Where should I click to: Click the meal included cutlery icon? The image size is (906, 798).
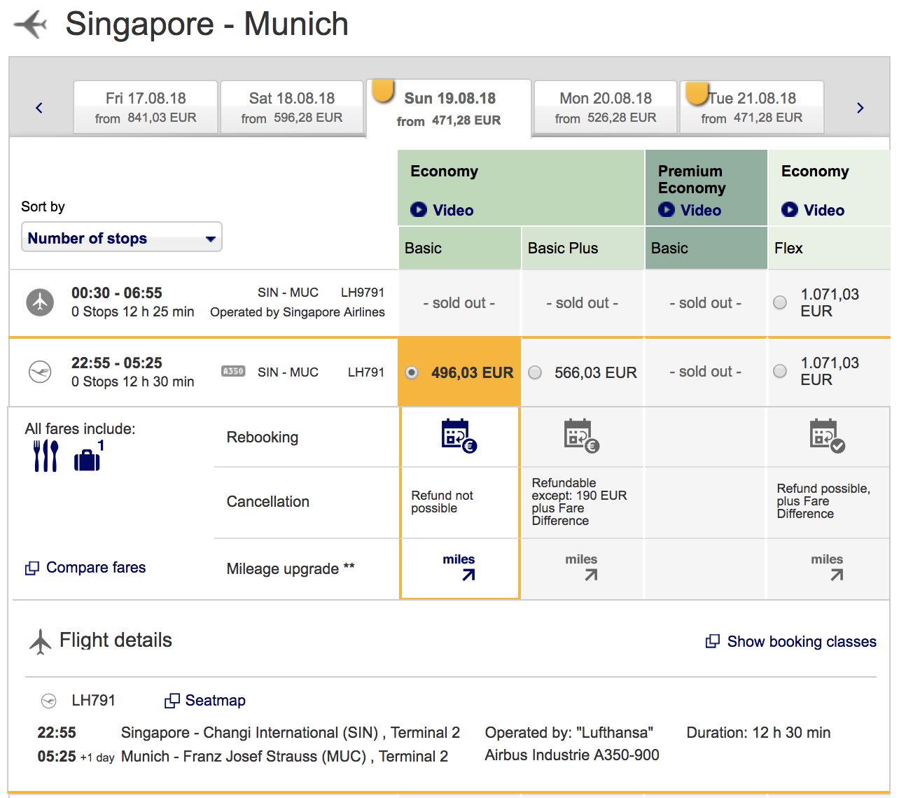(x=46, y=456)
